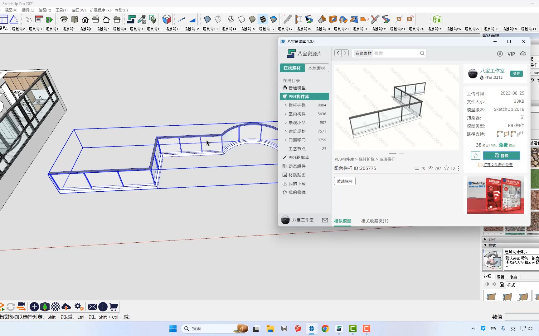Click the SketchUp 2023 book advertisement
Viewport: 539px width, 336px height.
496,195
